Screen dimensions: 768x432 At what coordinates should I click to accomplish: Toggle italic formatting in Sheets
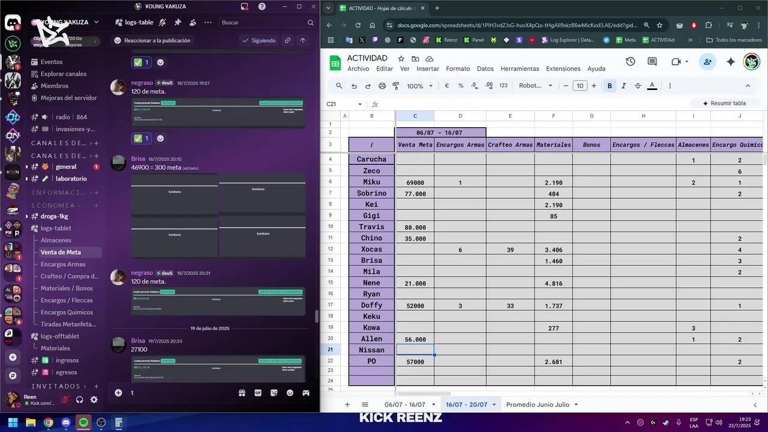[623, 86]
